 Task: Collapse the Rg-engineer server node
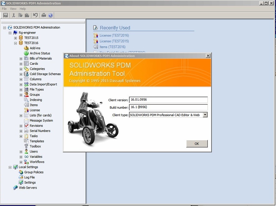10,33
